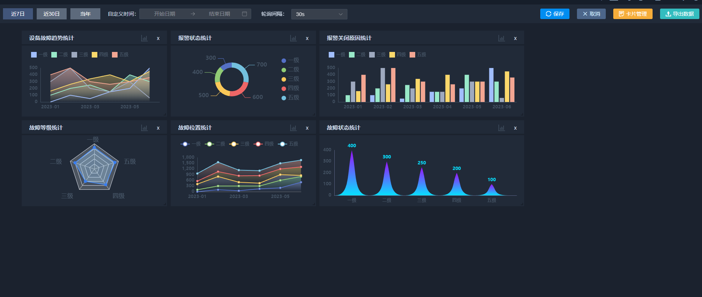Click the 结束日期 end date field
Viewport: 702px width, 297px height.
(219, 14)
